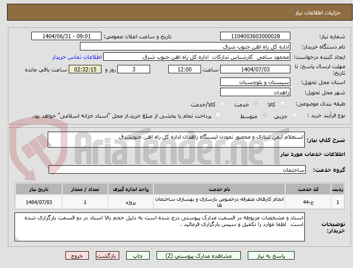Click the response deadline date 1404/07/03 field
Image resolution: width=353 pixels, height=268 pixels.
tap(255, 69)
